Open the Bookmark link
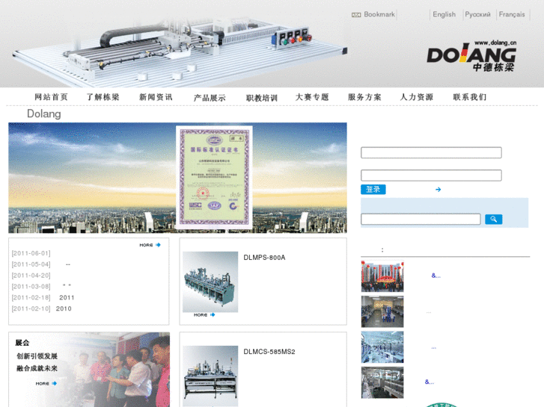This screenshot has width=544, height=407. coord(379,14)
